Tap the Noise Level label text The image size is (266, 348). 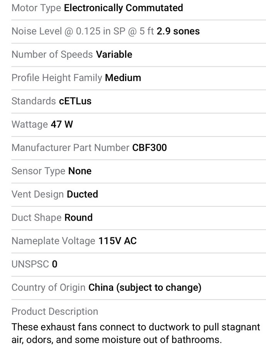[x=83, y=31]
